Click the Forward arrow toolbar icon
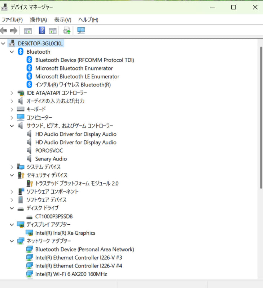 pyautogui.click(x=14, y=31)
